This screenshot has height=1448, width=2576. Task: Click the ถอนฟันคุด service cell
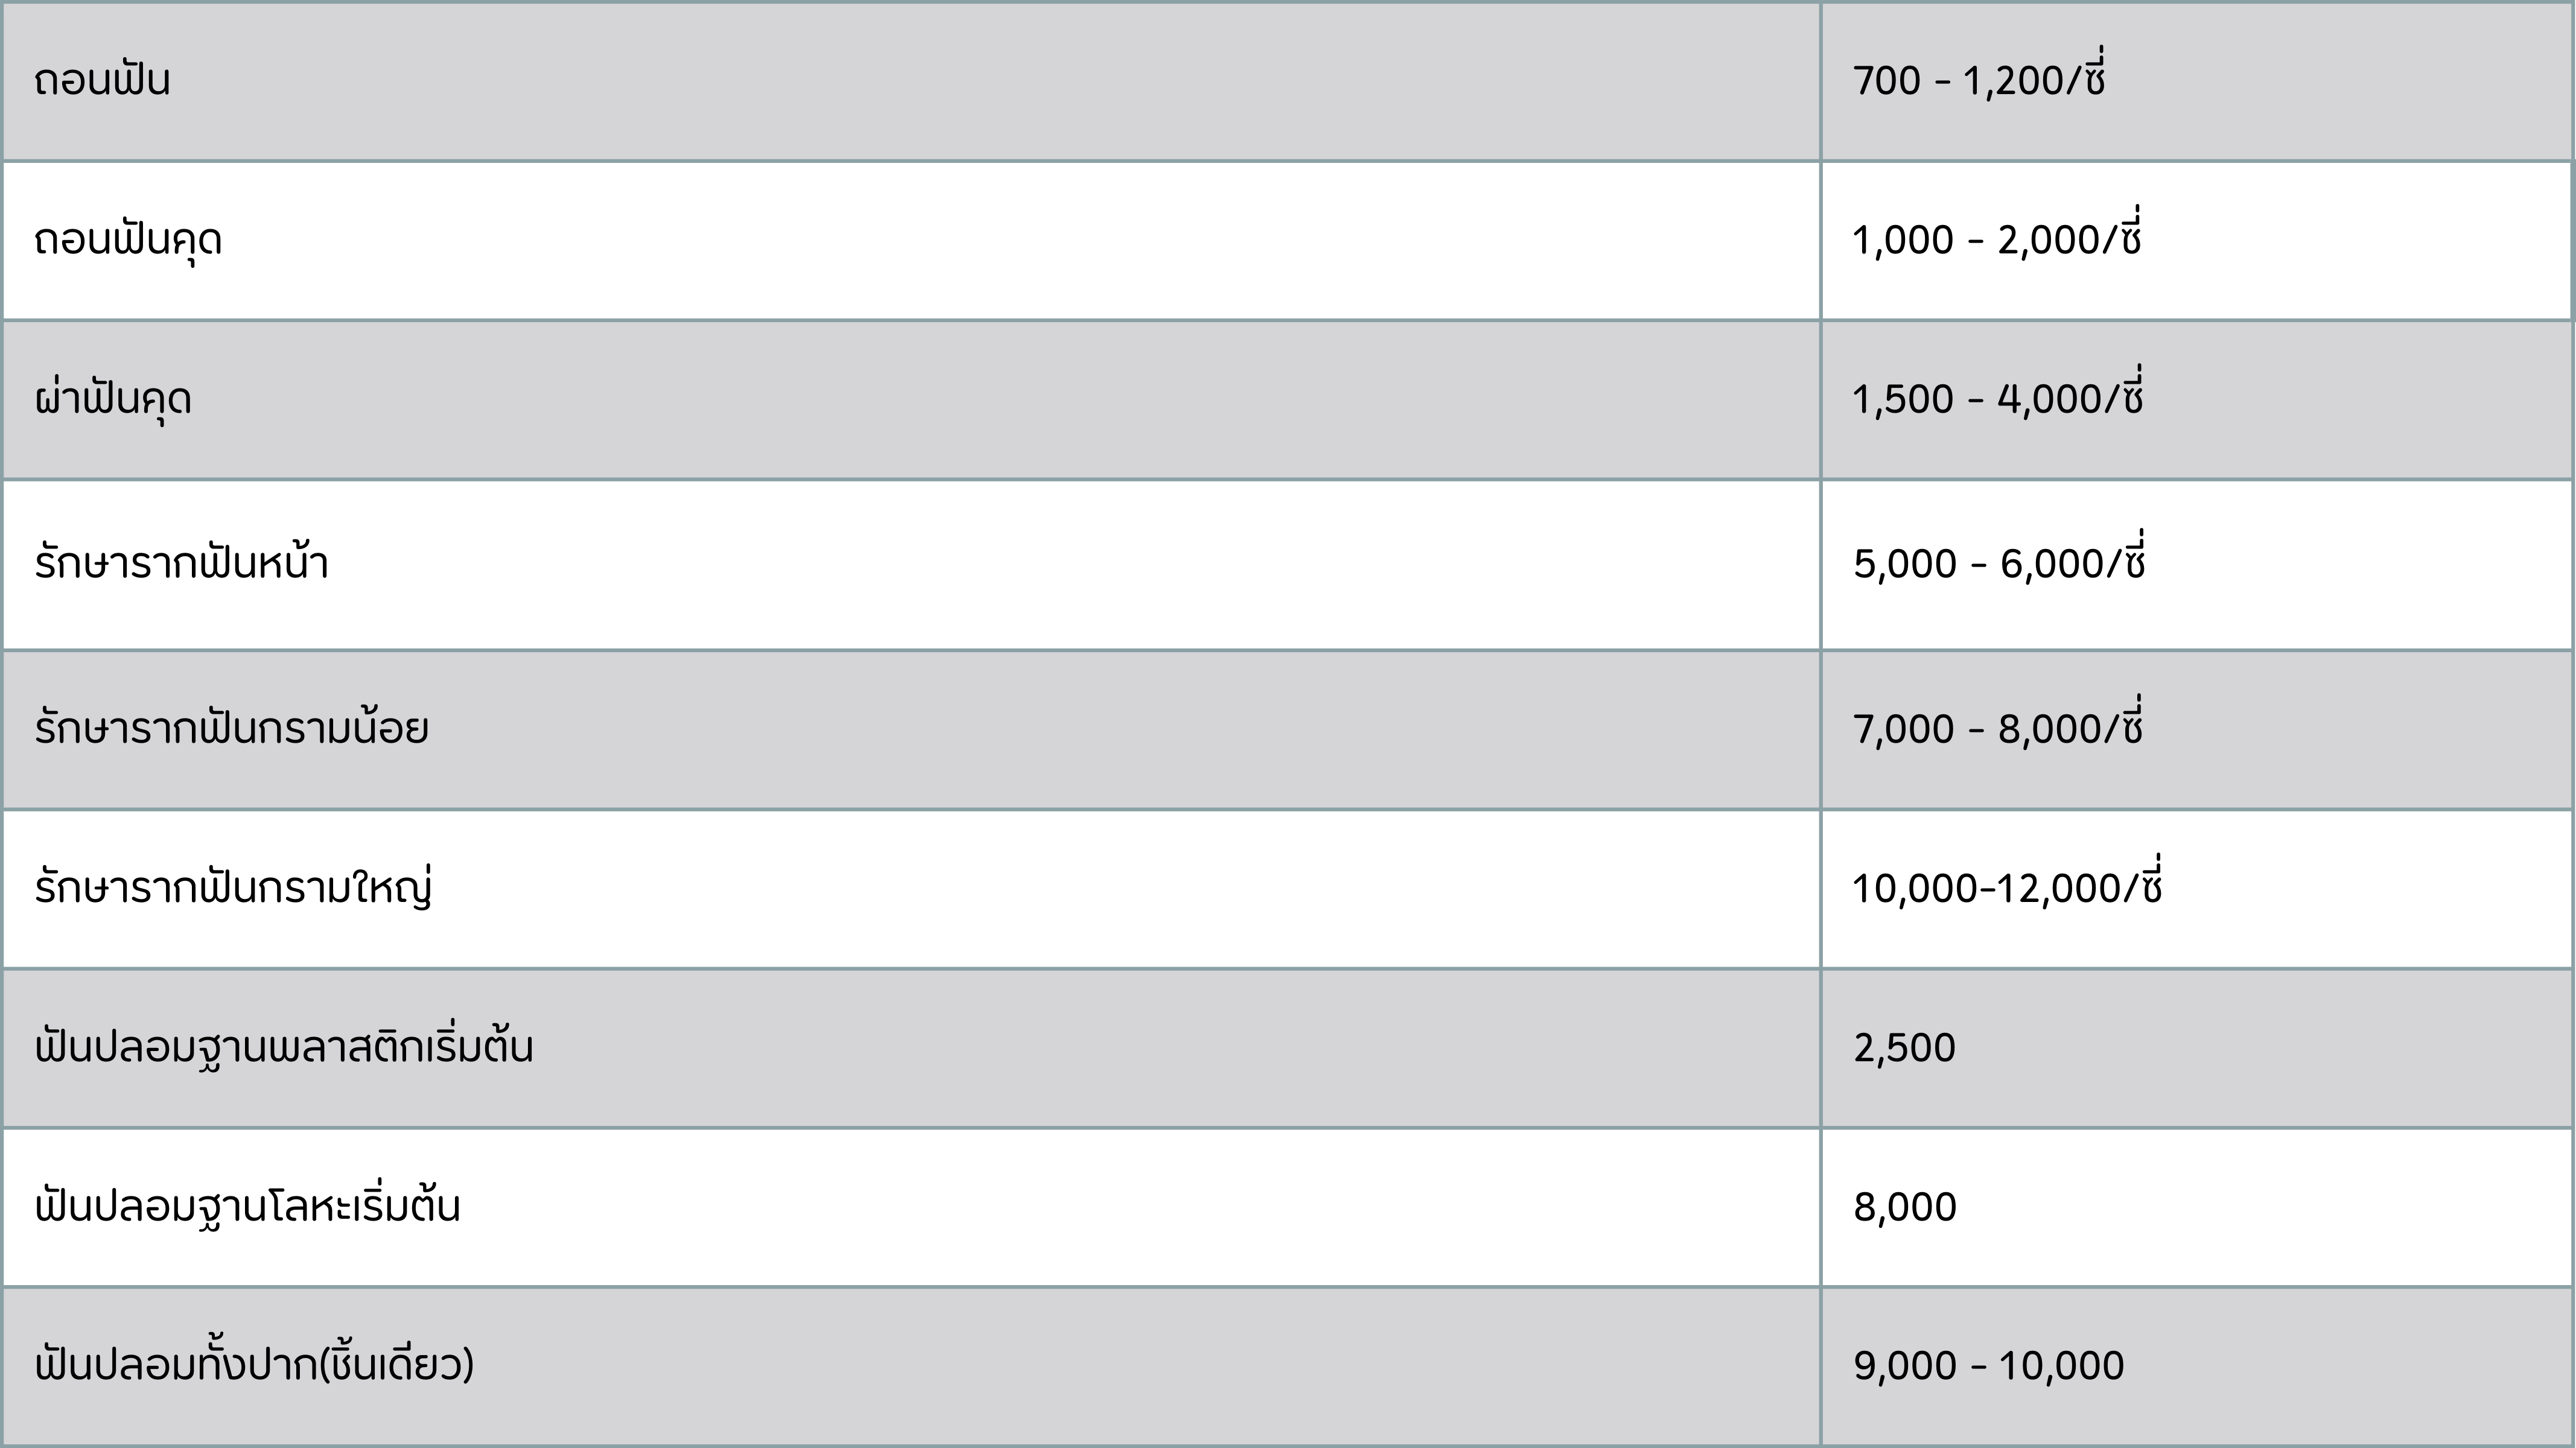[128, 241]
